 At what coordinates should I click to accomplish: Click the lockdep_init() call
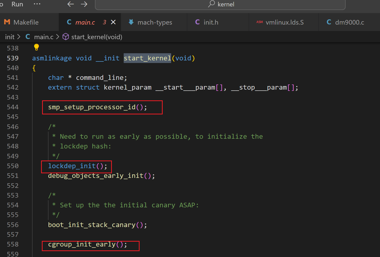[77, 166]
